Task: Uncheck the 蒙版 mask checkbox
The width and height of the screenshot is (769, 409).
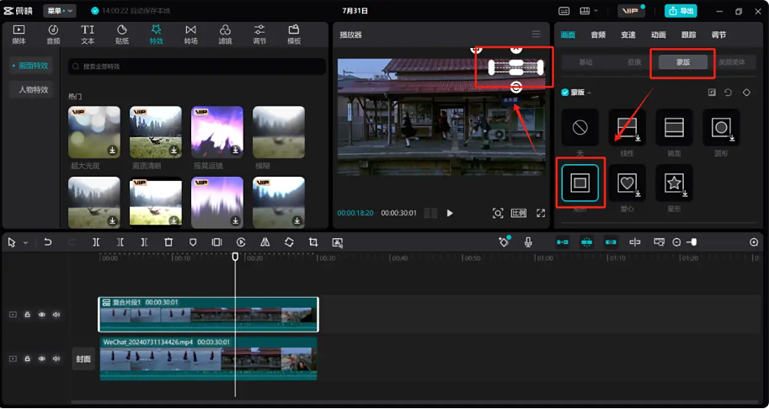Action: pyautogui.click(x=565, y=93)
